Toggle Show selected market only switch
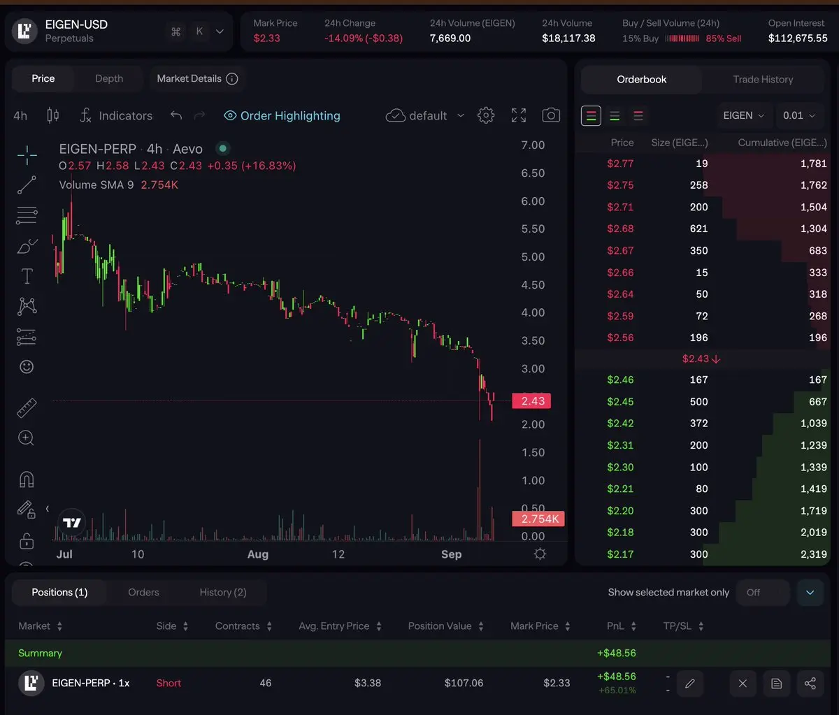The height and width of the screenshot is (715, 839). (x=763, y=593)
